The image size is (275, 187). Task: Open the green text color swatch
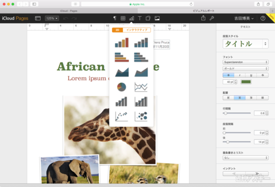pyautogui.click(x=246, y=82)
